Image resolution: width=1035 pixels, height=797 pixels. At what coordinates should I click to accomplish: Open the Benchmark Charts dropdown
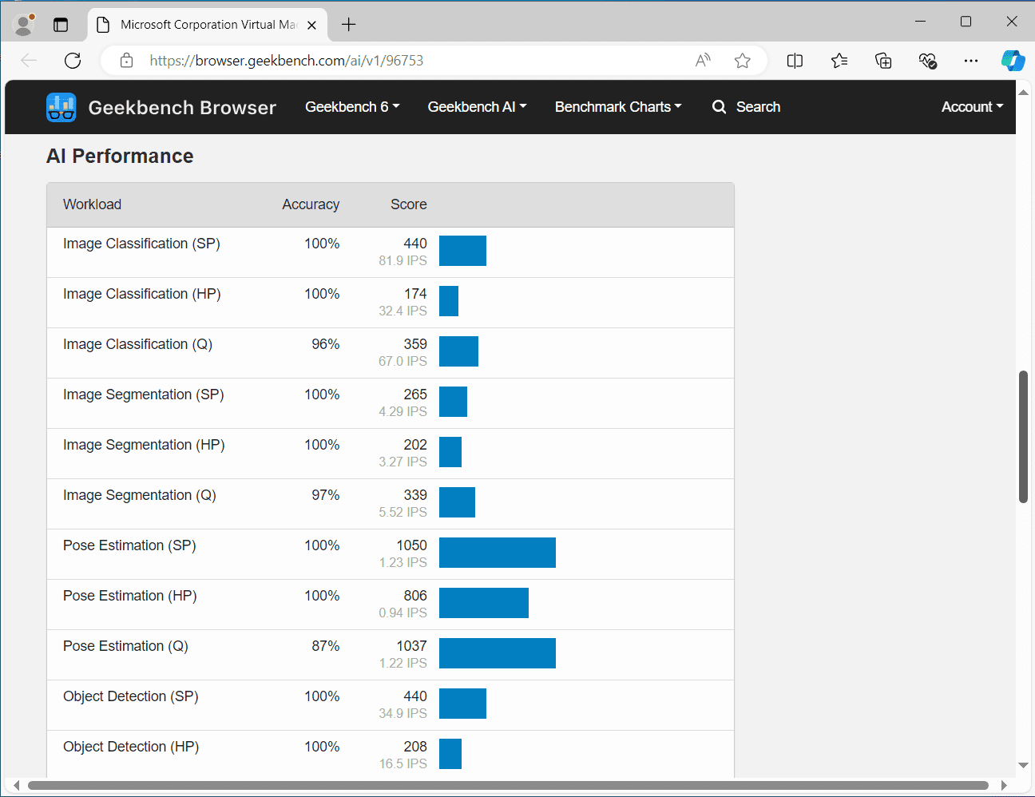pyautogui.click(x=618, y=107)
